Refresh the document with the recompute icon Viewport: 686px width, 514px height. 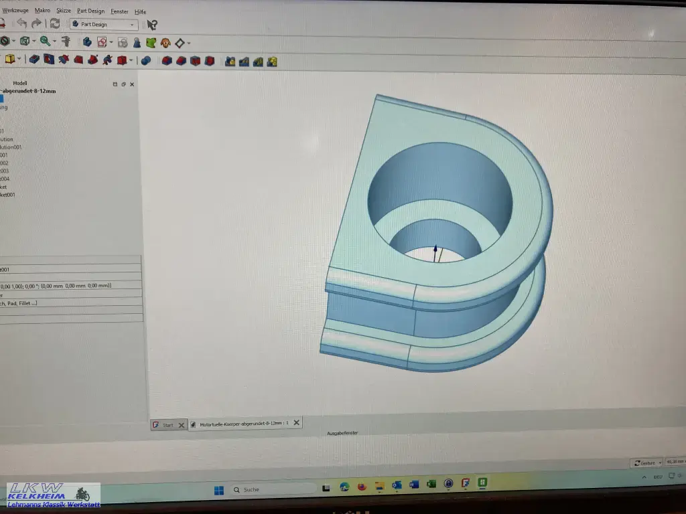point(55,23)
